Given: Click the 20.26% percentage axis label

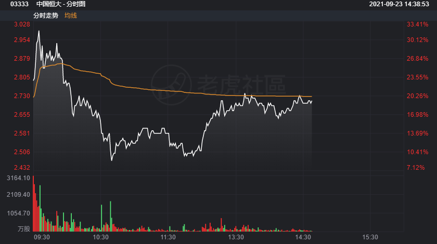Looking at the screenshot, I should click(x=417, y=96).
